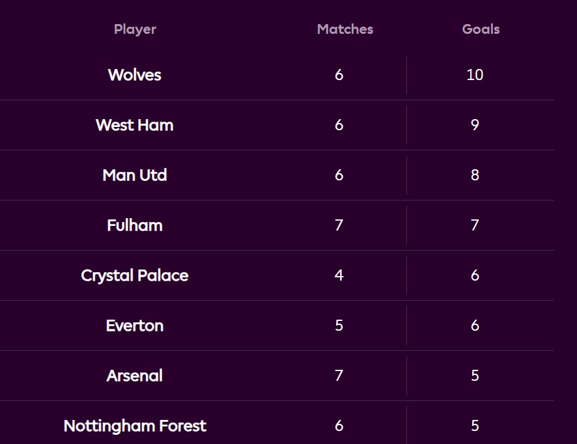The width and height of the screenshot is (577, 444).
Task: Open the West Ham team row
Action: pyautogui.click(x=134, y=125)
